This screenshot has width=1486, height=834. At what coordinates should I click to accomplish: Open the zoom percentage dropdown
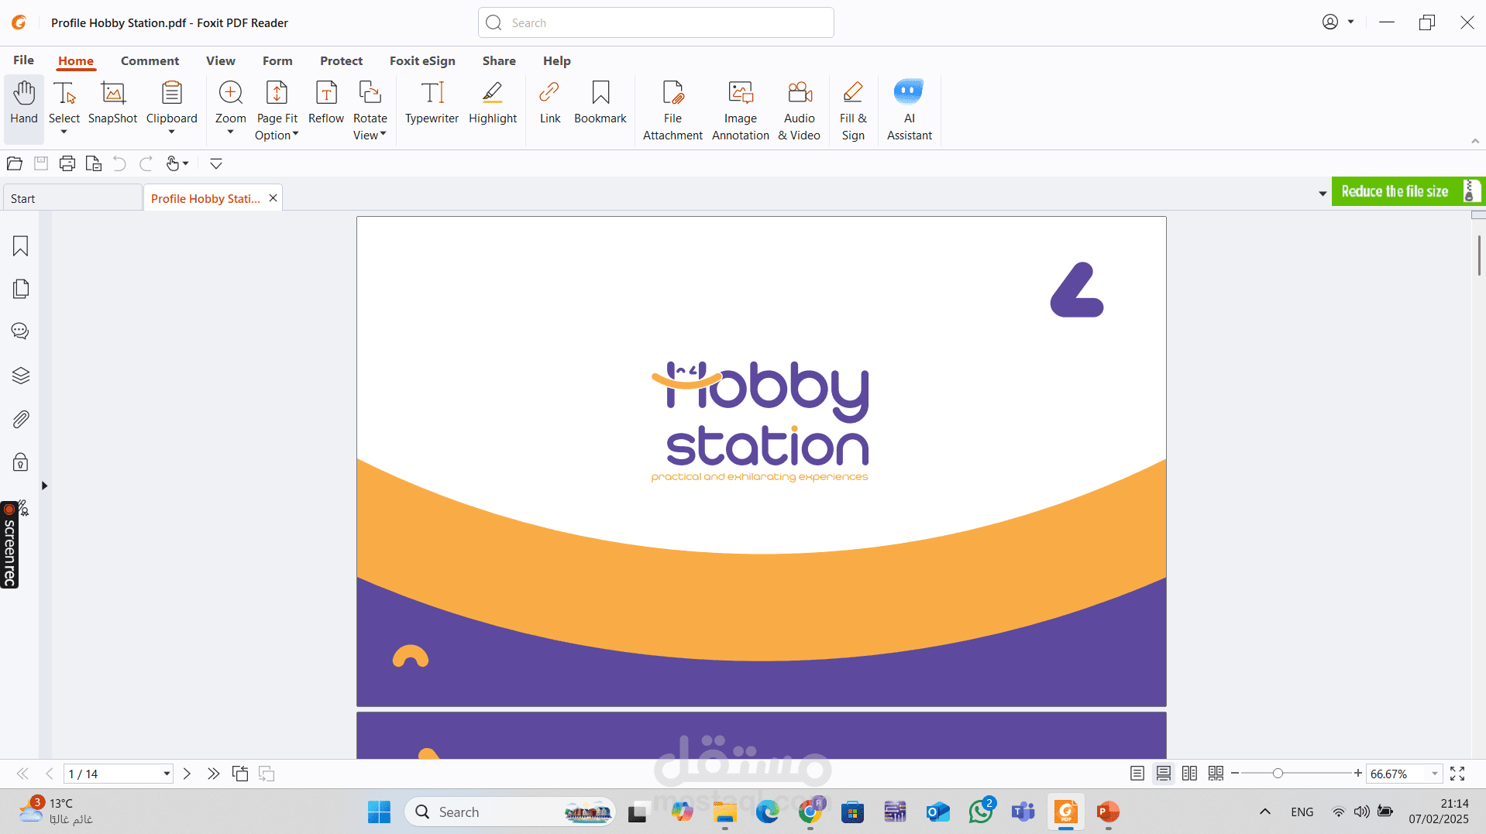[1435, 774]
